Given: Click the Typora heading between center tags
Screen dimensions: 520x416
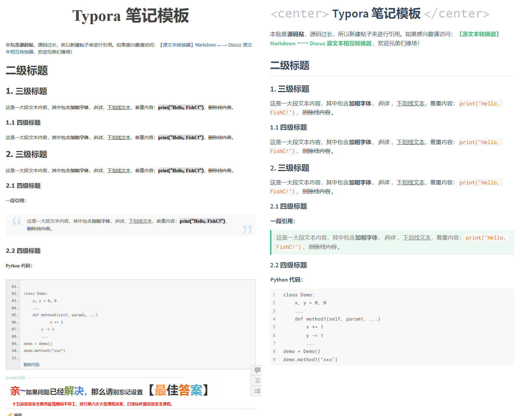Looking at the screenshot, I should tap(376, 14).
